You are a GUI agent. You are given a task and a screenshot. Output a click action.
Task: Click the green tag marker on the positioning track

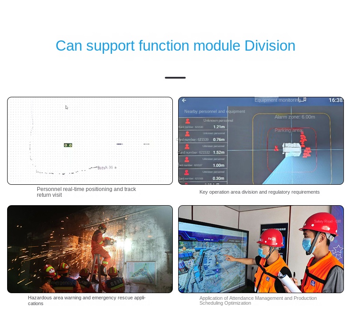pos(68,145)
